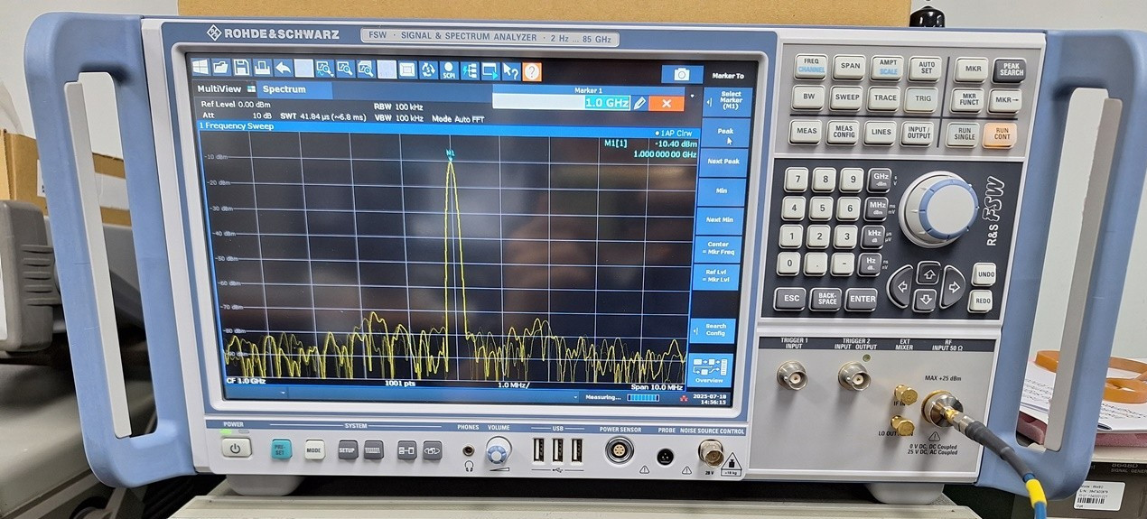
Task: Tap the left arrow navigation key
Action: pyautogui.click(x=900, y=289)
